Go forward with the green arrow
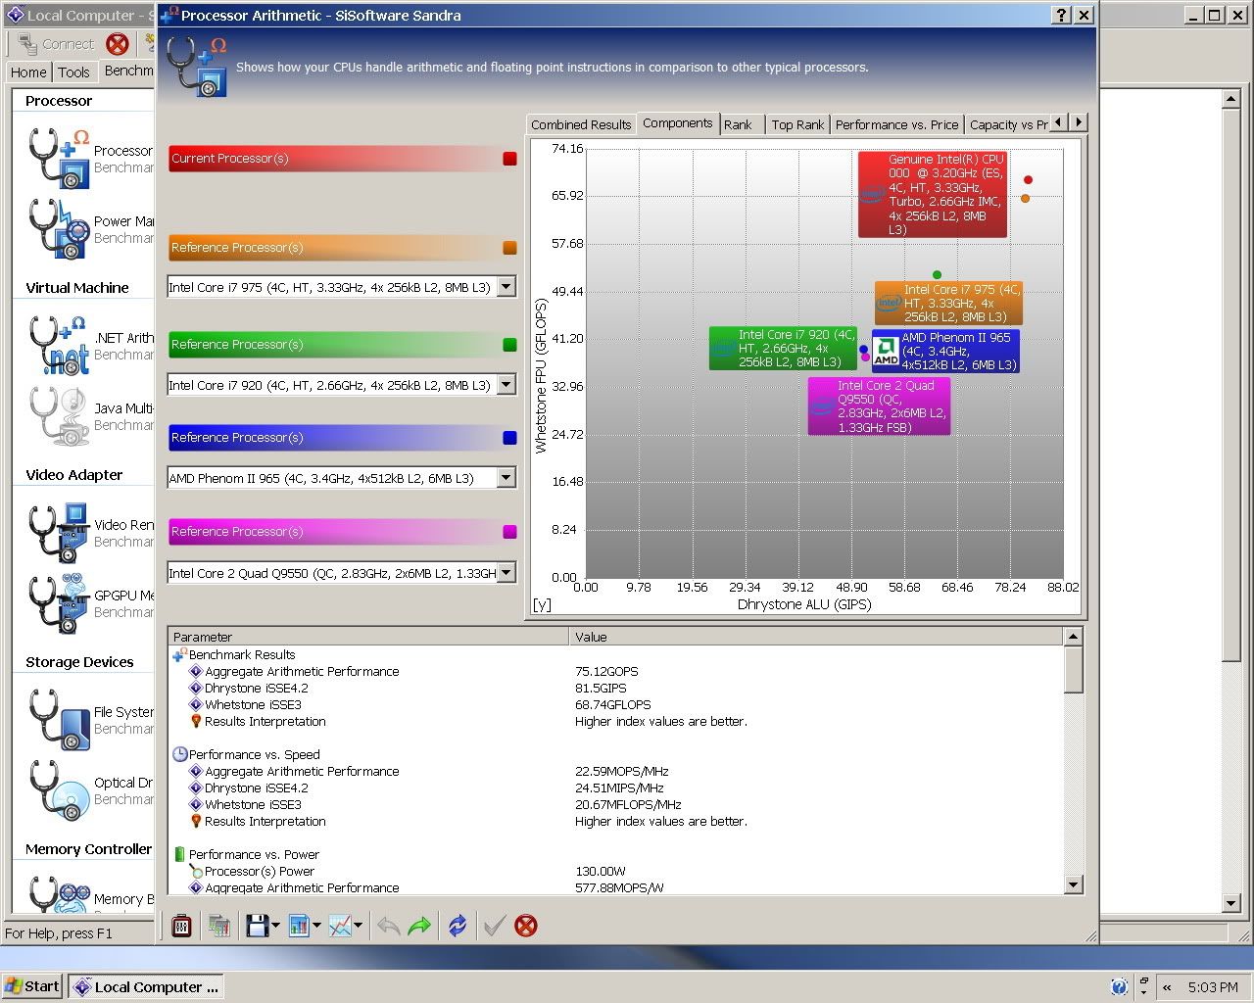Screen dimensions: 1254x1003 [419, 926]
